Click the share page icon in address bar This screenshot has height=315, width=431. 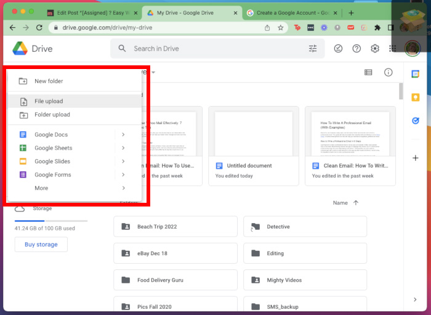click(x=267, y=28)
